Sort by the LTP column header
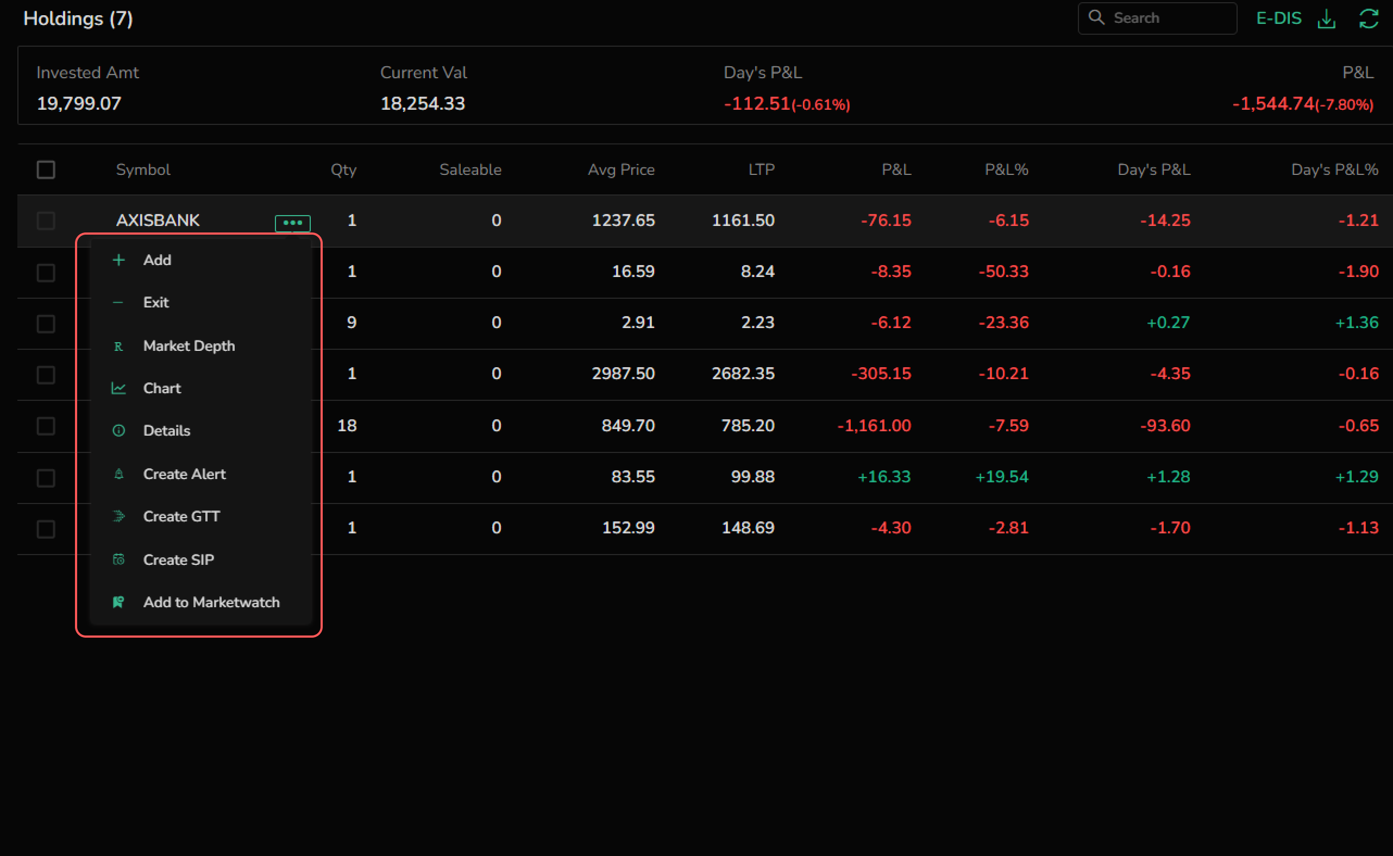This screenshot has width=1393, height=856. coord(761,169)
